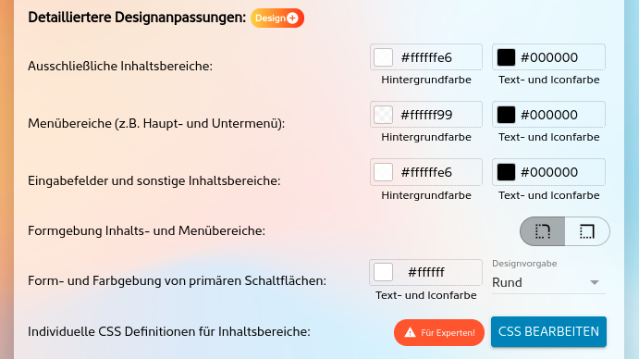Open background swatch for Eingabefelder row
This screenshot has height=359, width=639.
[383, 172]
